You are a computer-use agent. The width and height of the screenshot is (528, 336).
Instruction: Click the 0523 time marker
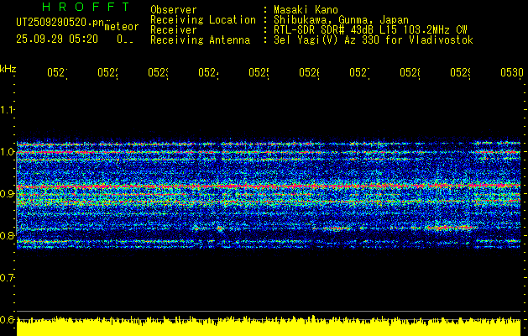point(159,72)
